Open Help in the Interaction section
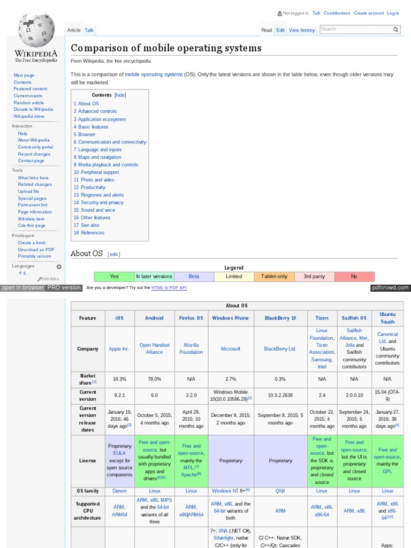This screenshot has width=411, height=548. tap(22, 133)
